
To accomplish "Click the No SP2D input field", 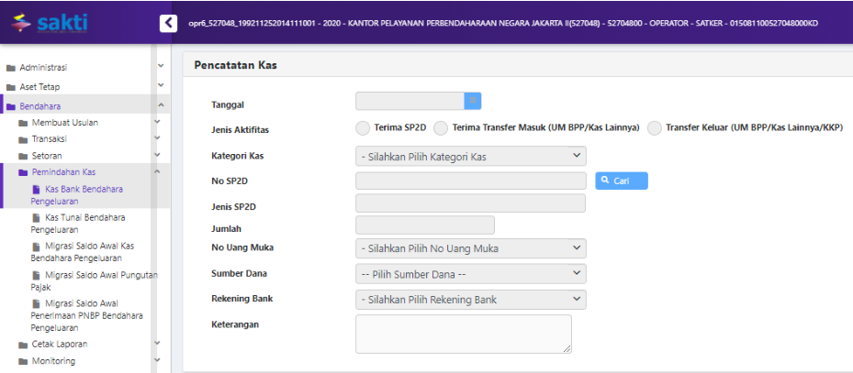I will pos(470,181).
